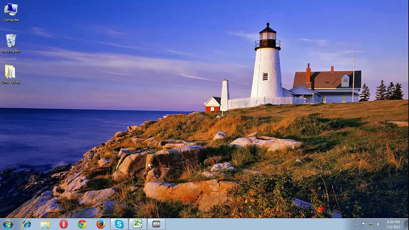The image size is (409, 230).
Task: Launch Google Chrome from taskbar
Action: point(82,224)
